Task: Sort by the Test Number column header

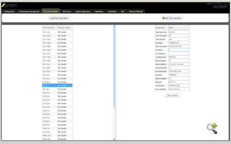Action: click(50, 28)
